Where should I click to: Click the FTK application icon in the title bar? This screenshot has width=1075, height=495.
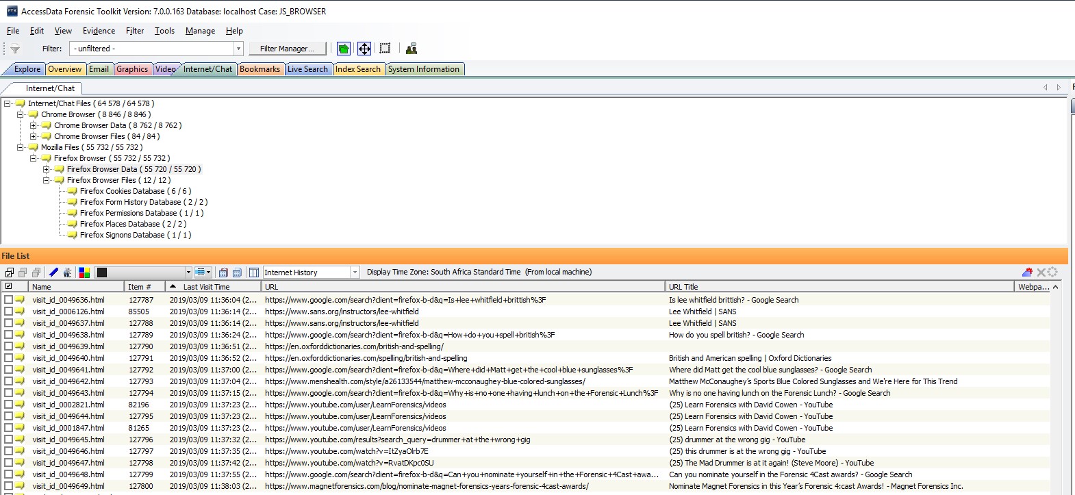[x=12, y=11]
